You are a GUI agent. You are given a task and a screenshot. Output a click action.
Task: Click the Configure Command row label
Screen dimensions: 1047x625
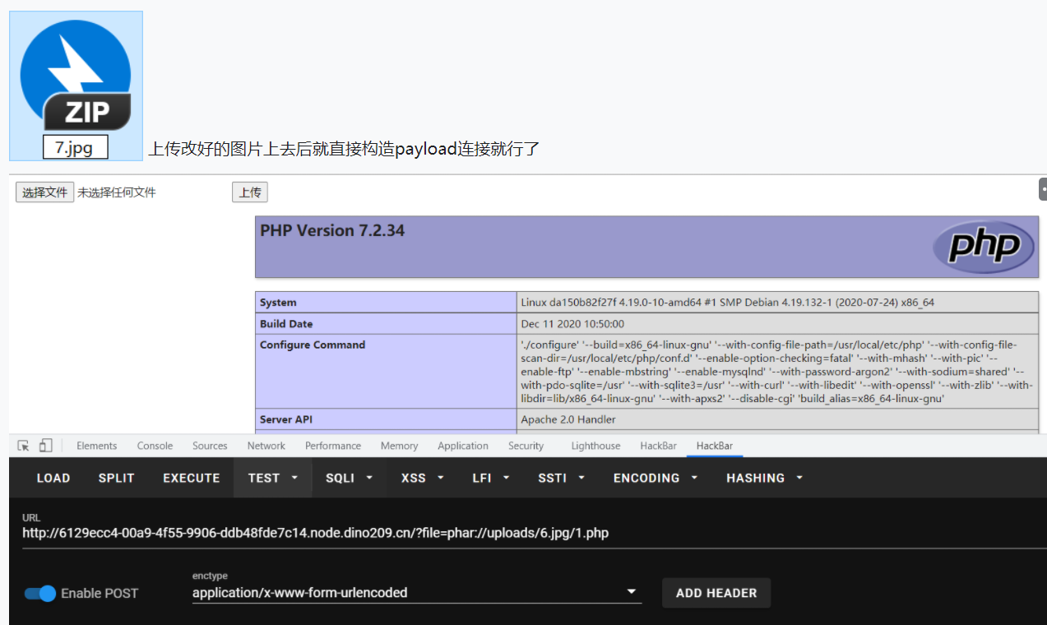pyautogui.click(x=313, y=345)
